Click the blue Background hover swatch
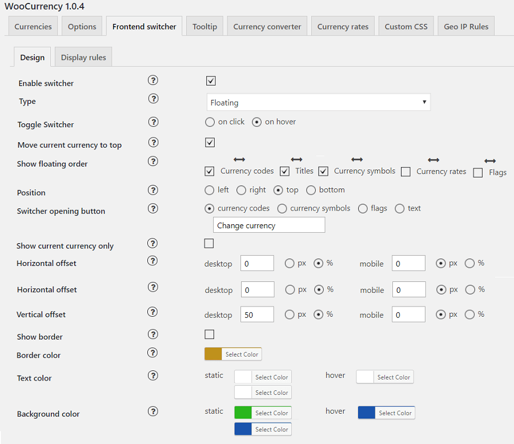Screen dimensions: 514x444 tap(367, 413)
